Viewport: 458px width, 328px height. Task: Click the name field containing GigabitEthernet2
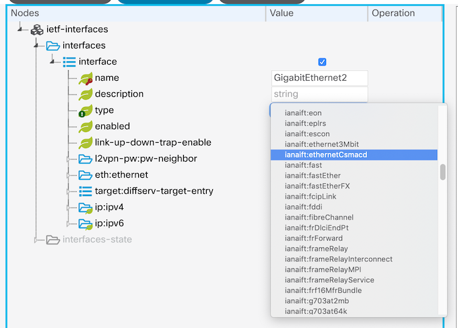click(319, 78)
